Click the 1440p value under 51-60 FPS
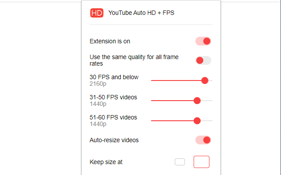The height and width of the screenshot is (175, 281). (98, 124)
